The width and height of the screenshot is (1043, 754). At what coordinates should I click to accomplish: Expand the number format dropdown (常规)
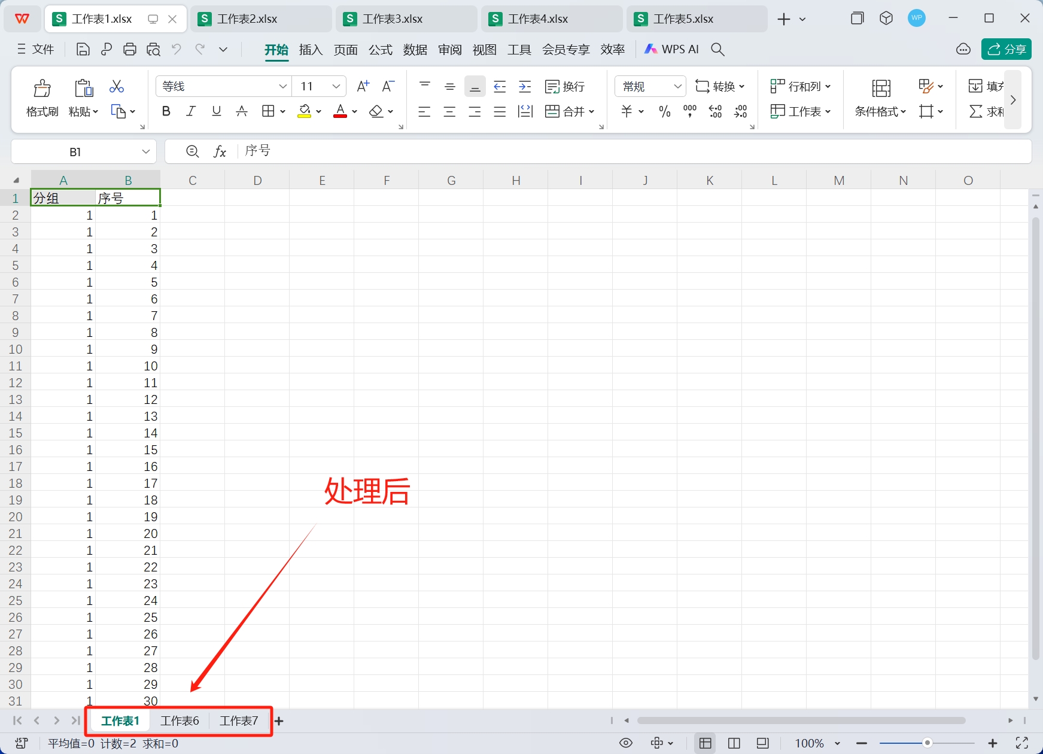(677, 87)
